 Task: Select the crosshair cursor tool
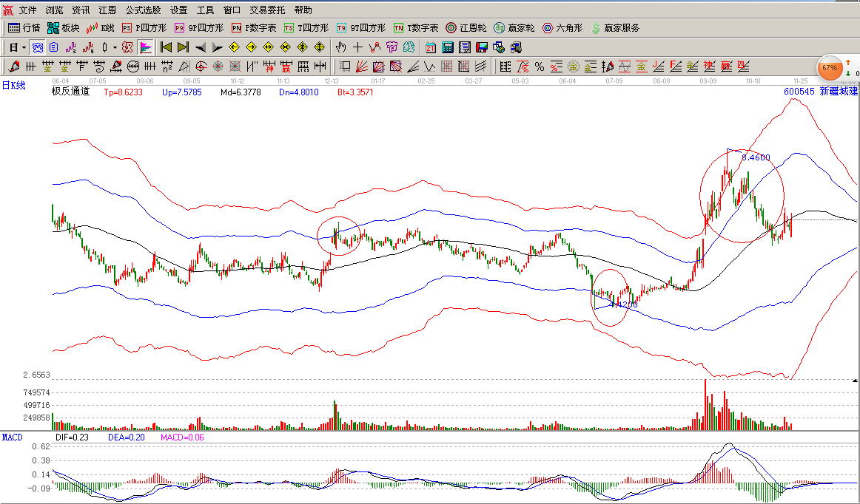(358, 47)
